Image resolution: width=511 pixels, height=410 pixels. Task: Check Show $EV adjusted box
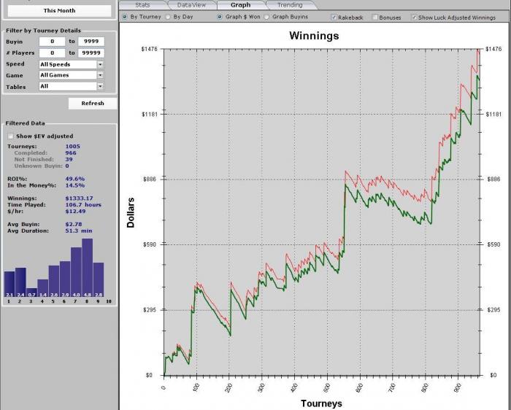pyautogui.click(x=11, y=136)
